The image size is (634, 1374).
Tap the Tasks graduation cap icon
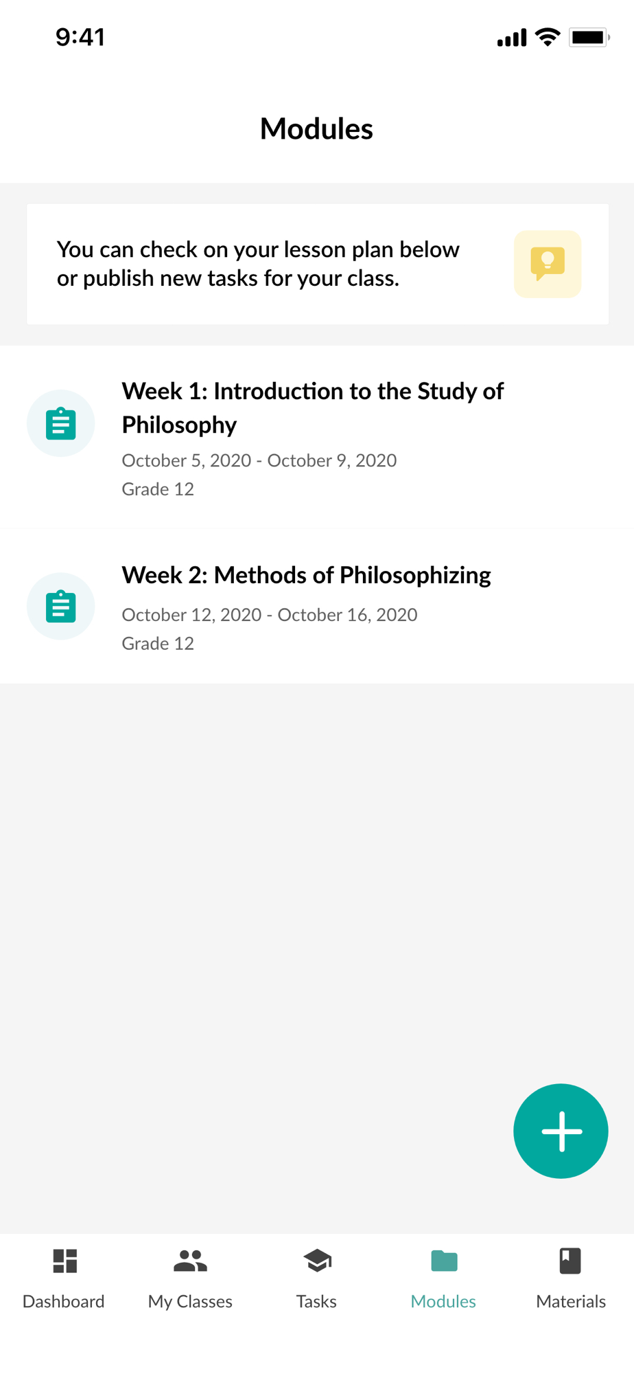click(317, 1261)
